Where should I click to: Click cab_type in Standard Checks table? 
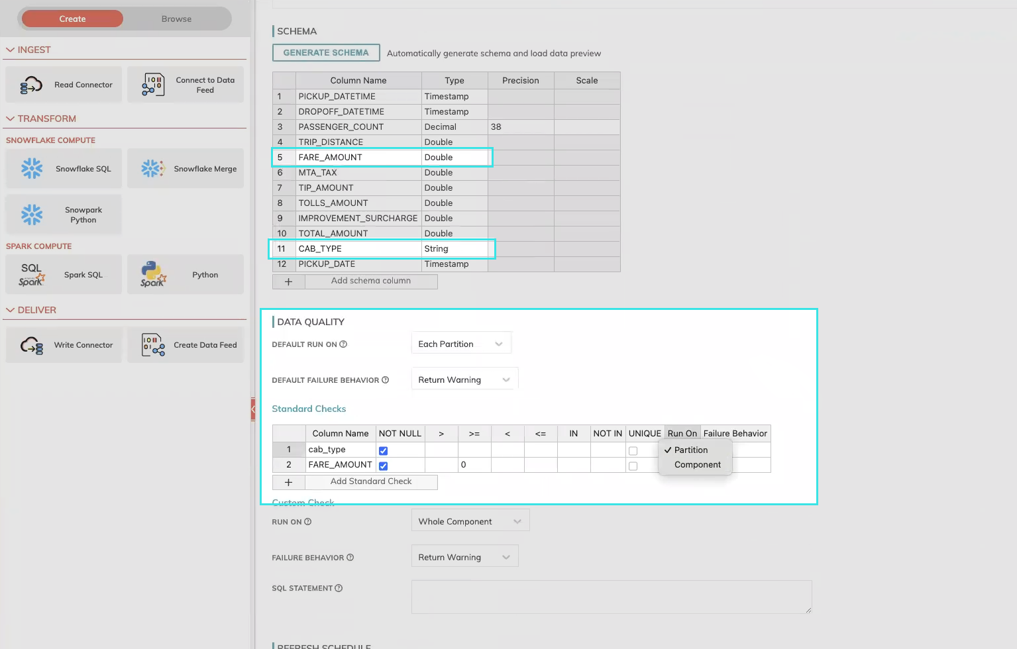tap(341, 450)
